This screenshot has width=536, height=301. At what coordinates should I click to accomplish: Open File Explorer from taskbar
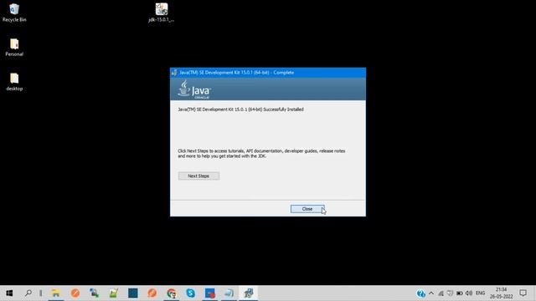[x=56, y=293]
